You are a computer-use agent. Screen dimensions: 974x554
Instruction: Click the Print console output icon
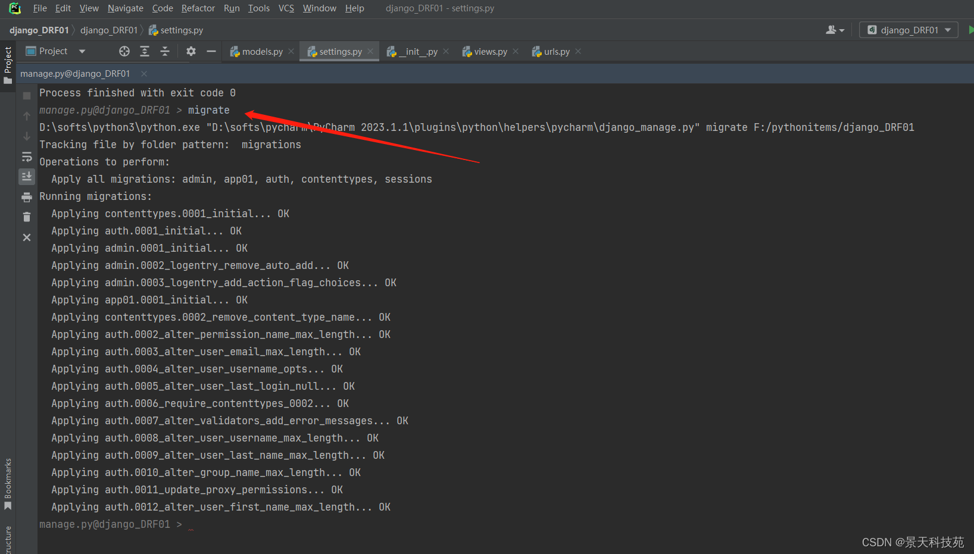click(26, 197)
